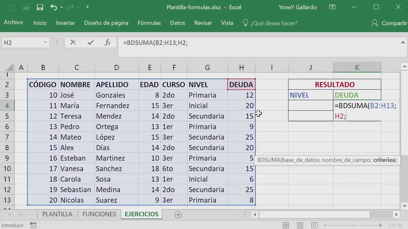The image size is (408, 229).
Task: Switch to the FUNCIONES sheet tab
Action: click(99, 214)
